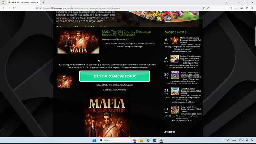The width and height of the screenshot is (256, 144).
Task: Open recent post Deliver At All Costs link
Action: (191, 109)
